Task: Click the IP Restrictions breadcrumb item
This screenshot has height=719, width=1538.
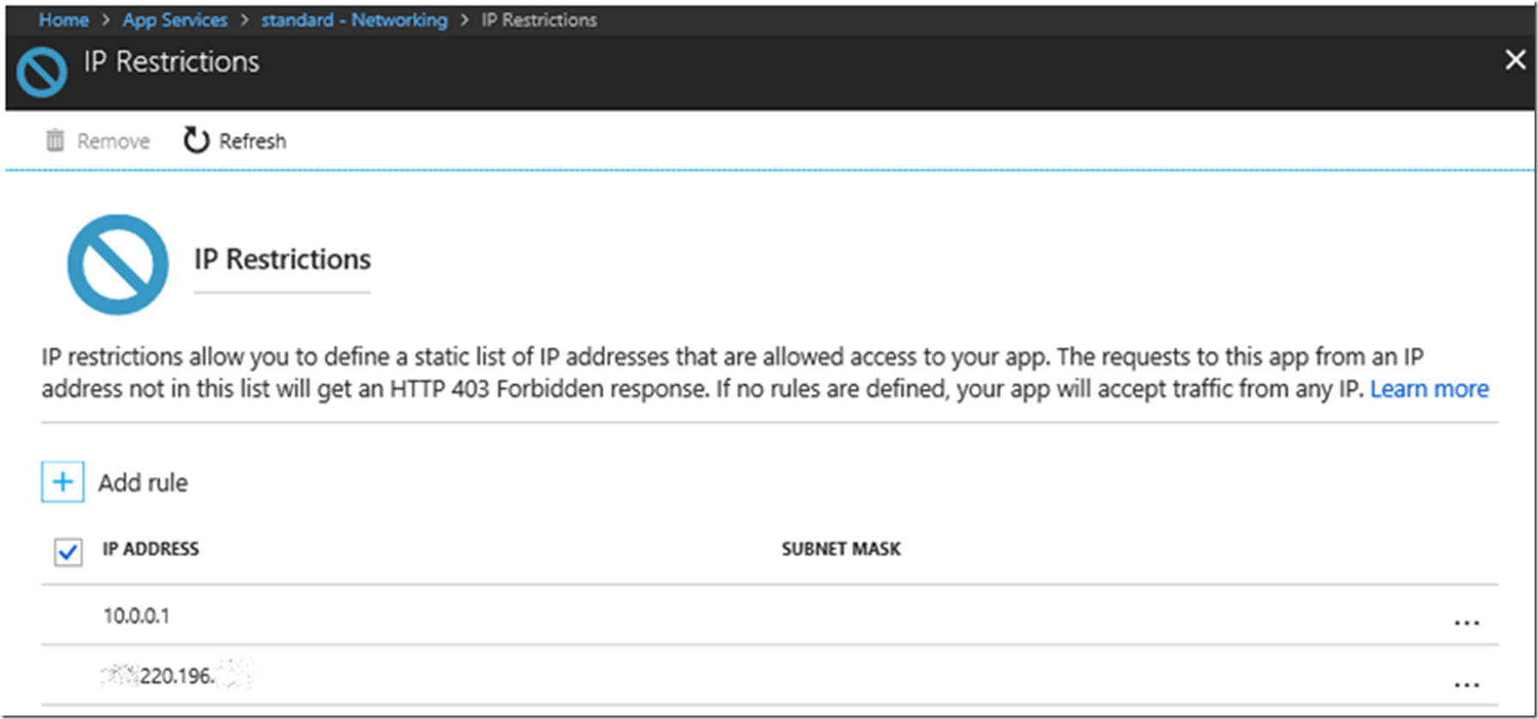Action: [539, 20]
